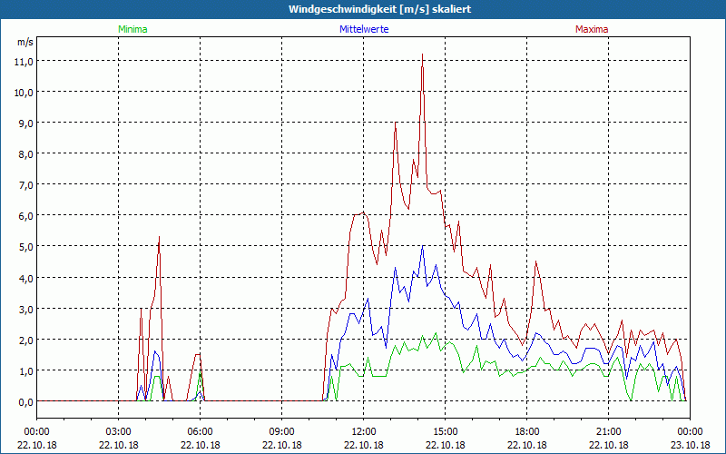Select the 8,0 y-axis tick label
This screenshot has height=454, width=726.
coord(23,153)
